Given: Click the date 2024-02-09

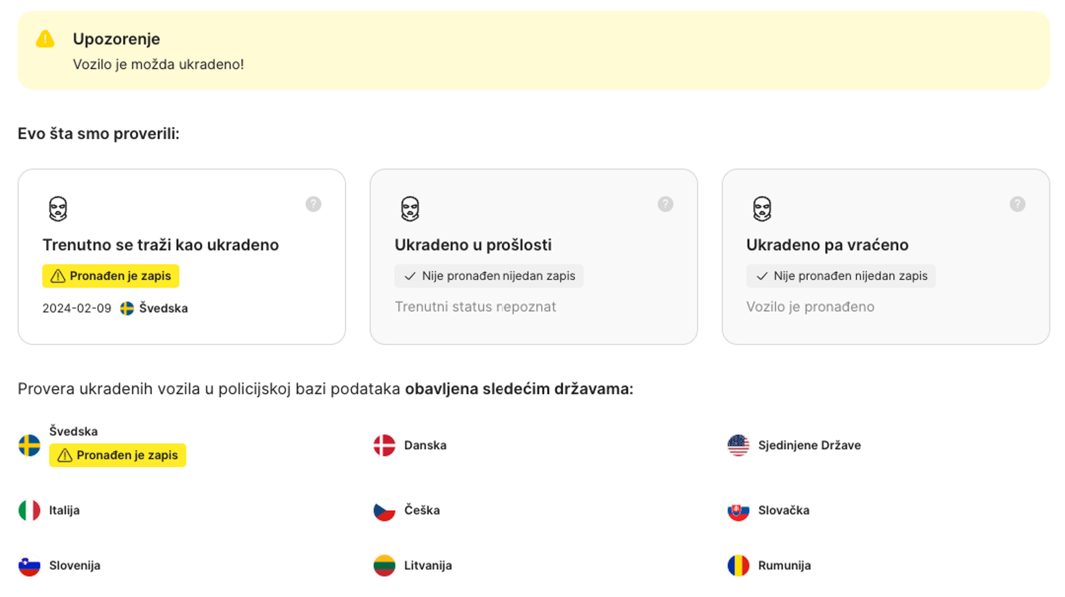Looking at the screenshot, I should 77,308.
